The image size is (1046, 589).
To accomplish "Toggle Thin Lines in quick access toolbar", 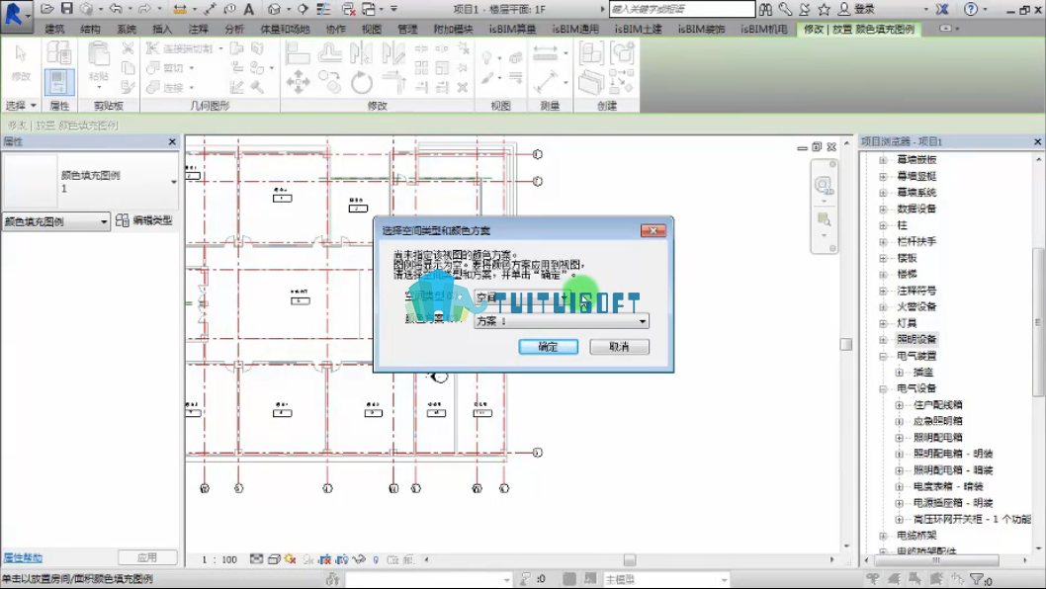I will (x=323, y=9).
